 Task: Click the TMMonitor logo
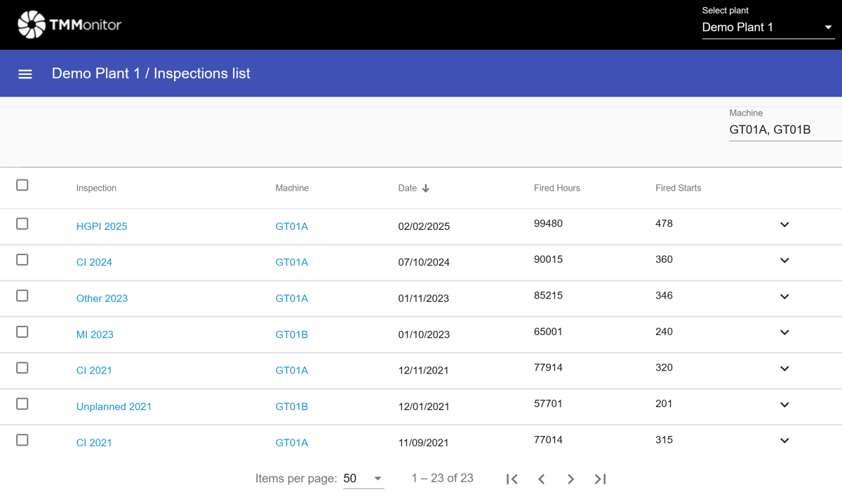[69, 25]
